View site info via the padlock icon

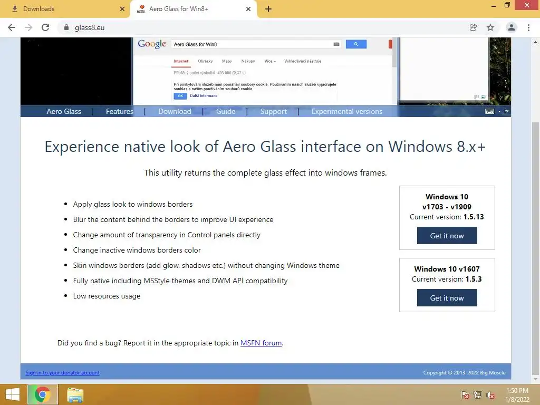66,27
